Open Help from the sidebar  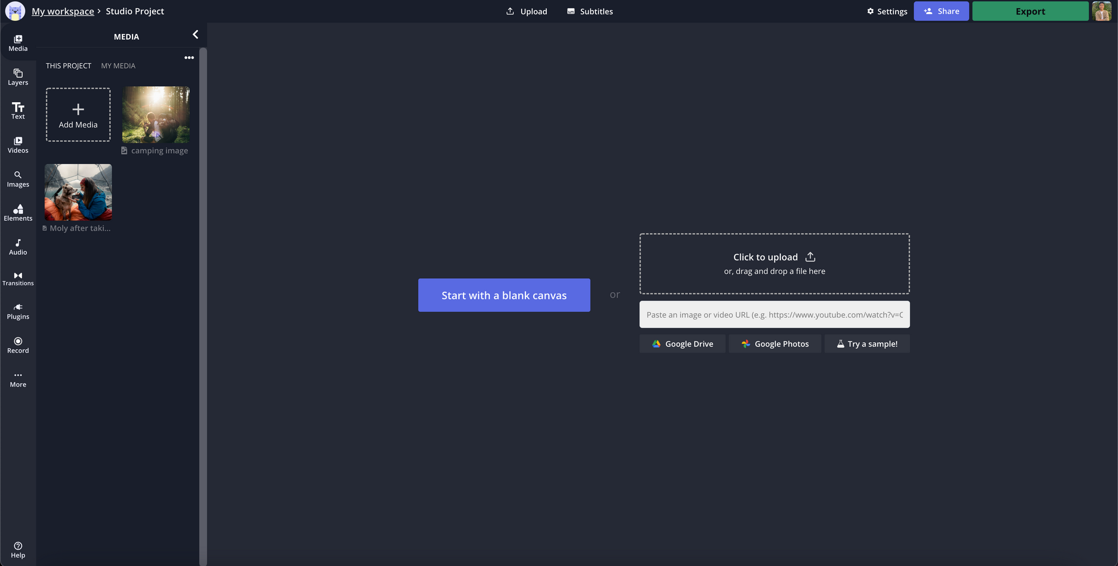18,549
